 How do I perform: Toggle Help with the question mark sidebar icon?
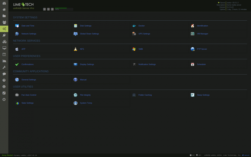(x=4, y=80)
